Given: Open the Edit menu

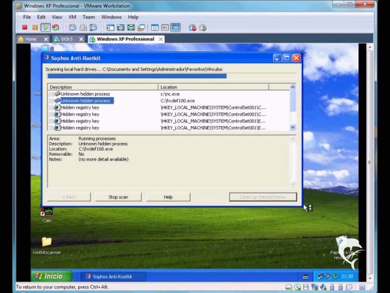Looking at the screenshot, I should pos(41,17).
